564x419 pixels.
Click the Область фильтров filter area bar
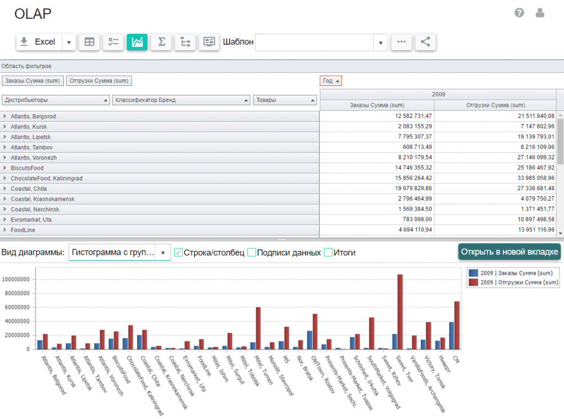pyautogui.click(x=282, y=66)
